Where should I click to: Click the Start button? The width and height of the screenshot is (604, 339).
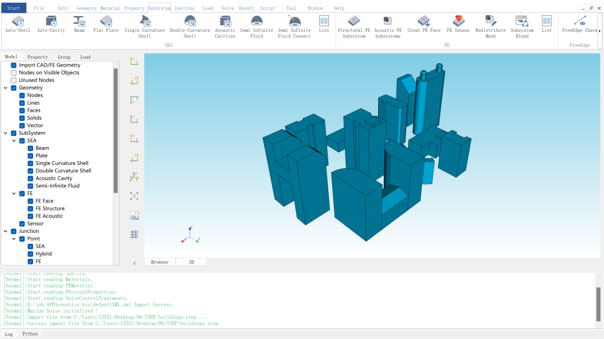[x=13, y=8]
